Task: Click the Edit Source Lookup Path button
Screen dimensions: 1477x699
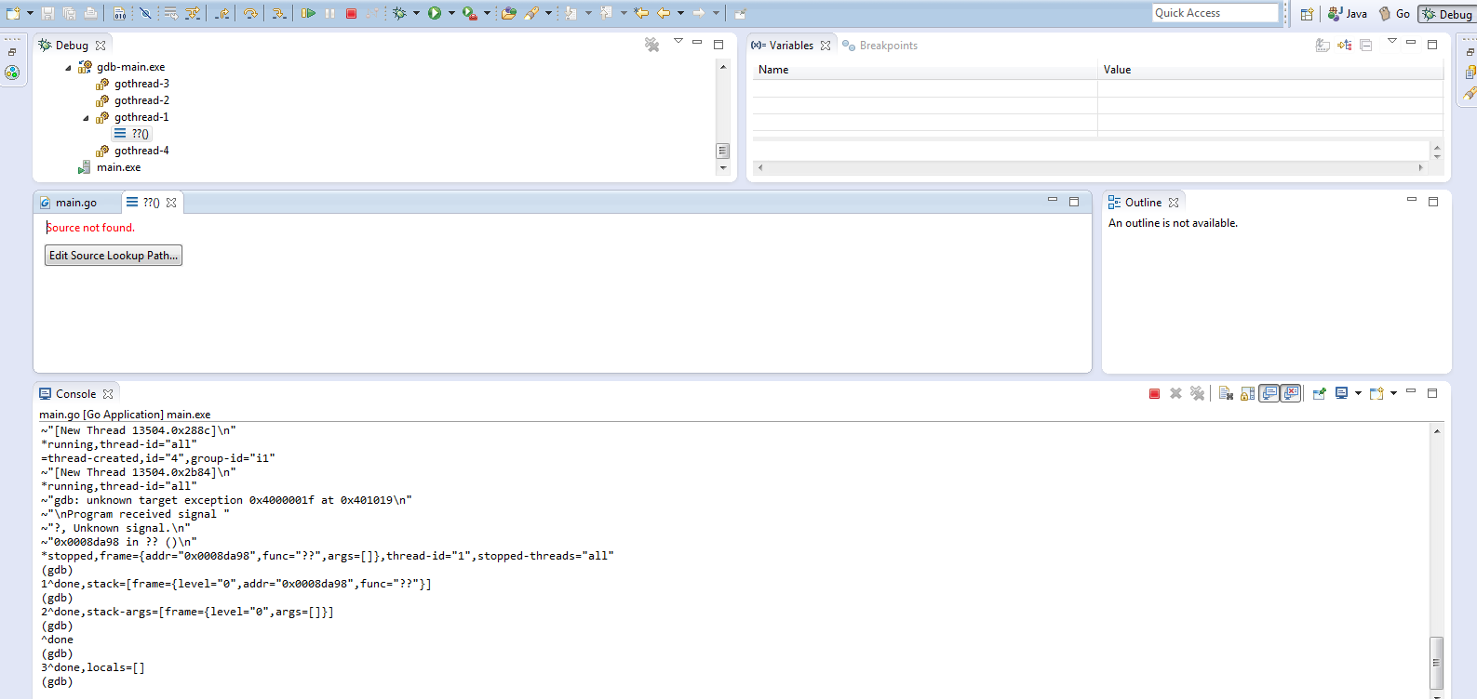Action: point(114,256)
